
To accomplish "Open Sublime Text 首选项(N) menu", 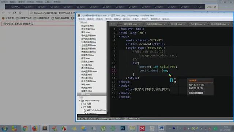I will pyautogui.click(x=155, y=19).
